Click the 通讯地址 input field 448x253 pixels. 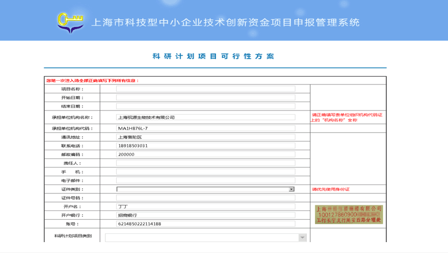[x=206, y=137]
